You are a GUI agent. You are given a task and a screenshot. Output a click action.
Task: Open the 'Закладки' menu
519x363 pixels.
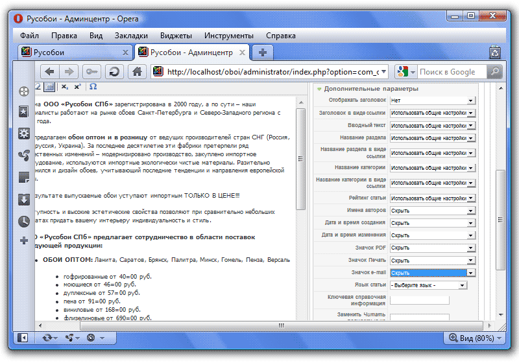131,36
